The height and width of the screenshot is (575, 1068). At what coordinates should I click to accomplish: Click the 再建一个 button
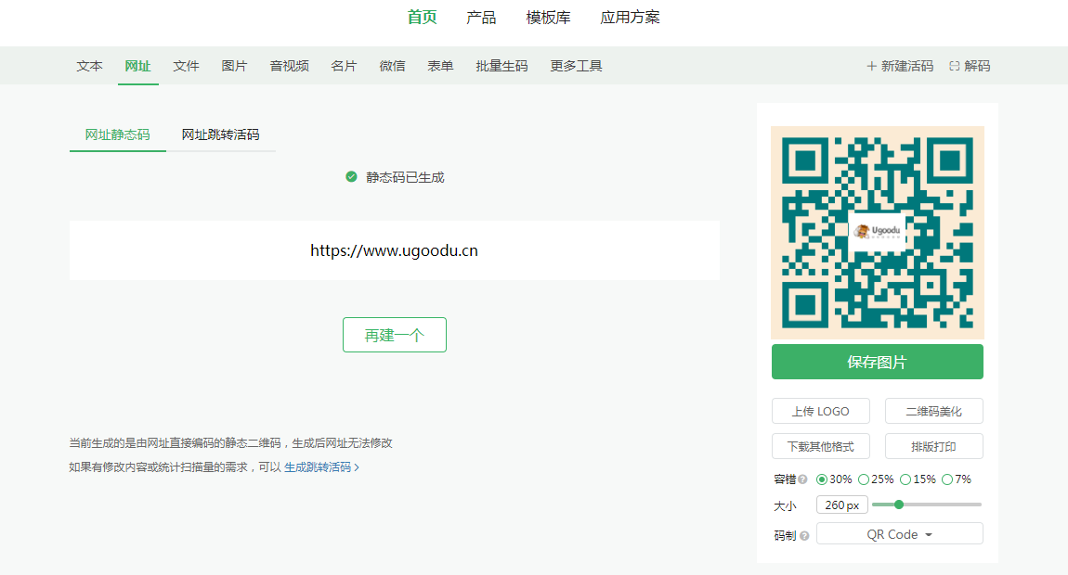[x=395, y=335]
